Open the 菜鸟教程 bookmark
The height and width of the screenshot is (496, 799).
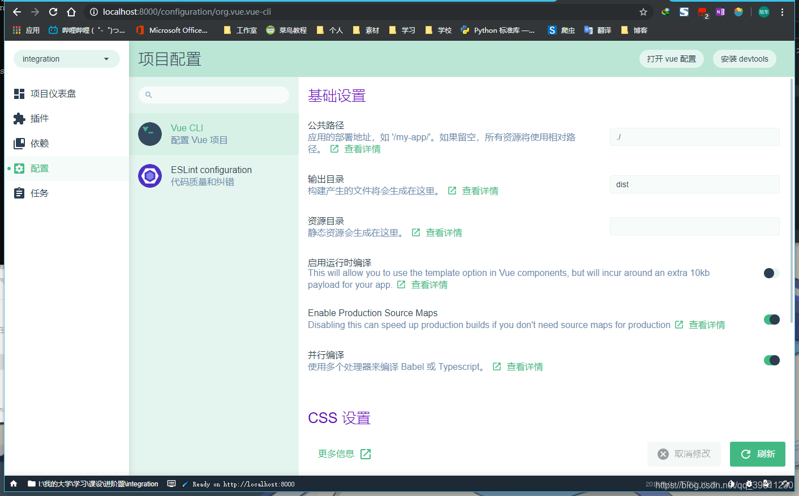(286, 31)
